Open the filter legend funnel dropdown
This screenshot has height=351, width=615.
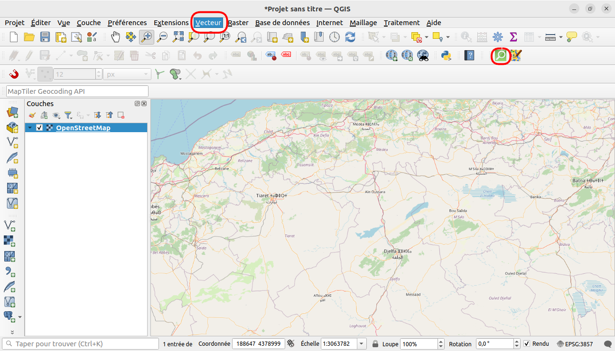click(x=69, y=115)
